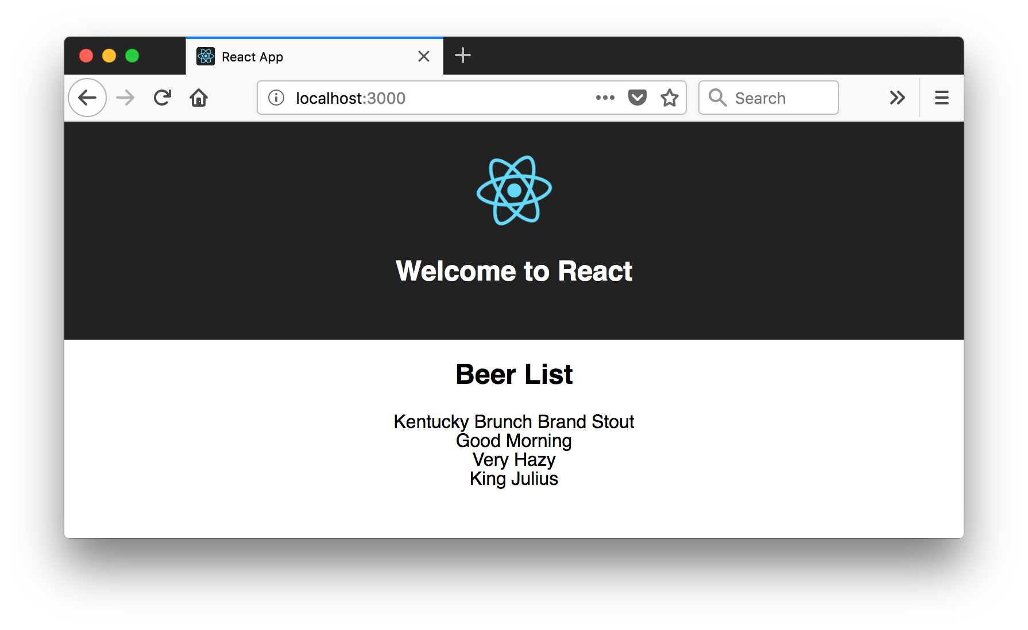This screenshot has width=1028, height=630.
Task: Go to the home page icon
Action: [x=199, y=98]
